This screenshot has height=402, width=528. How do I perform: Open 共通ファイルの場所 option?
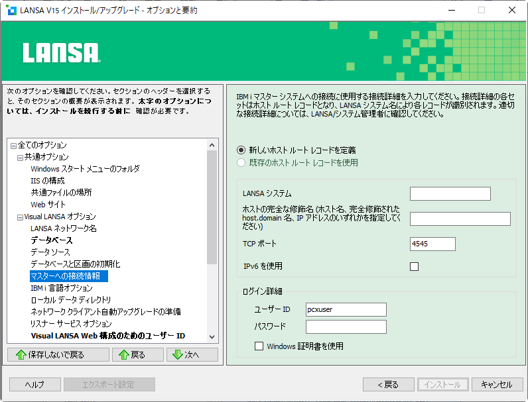point(61,193)
